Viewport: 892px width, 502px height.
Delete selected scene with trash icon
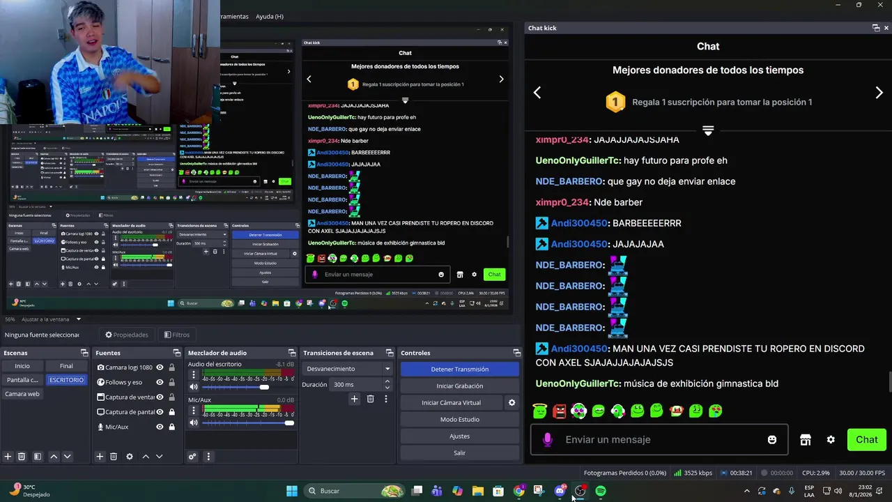22,457
